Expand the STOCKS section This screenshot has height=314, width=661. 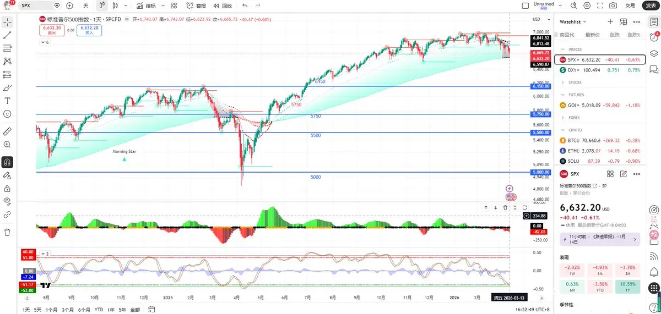click(x=562, y=82)
